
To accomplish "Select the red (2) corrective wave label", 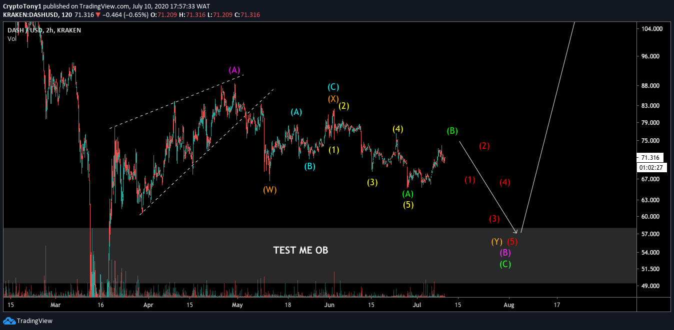I will 483,145.
